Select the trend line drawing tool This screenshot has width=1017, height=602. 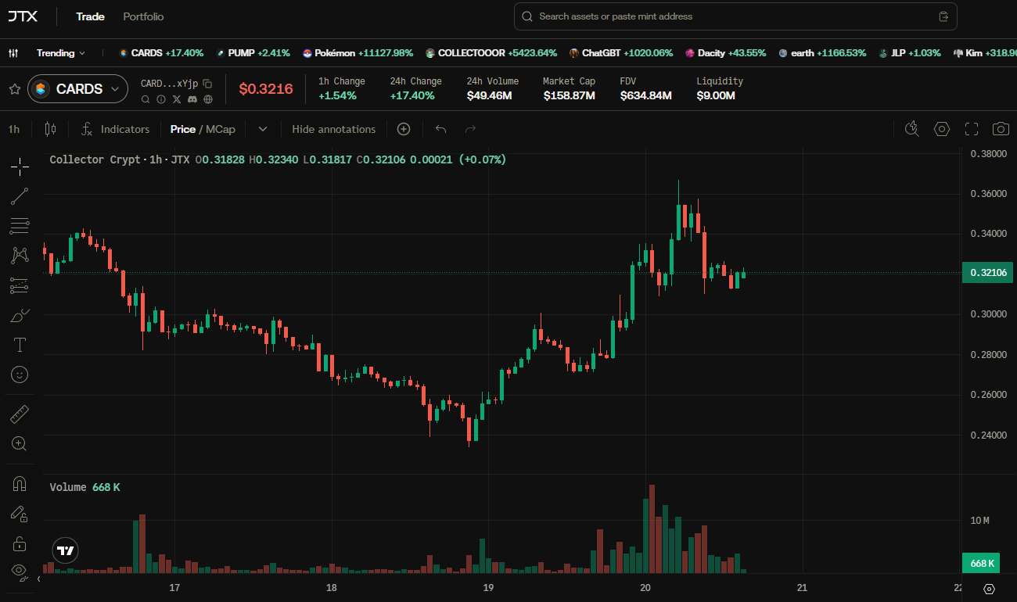[x=20, y=196]
